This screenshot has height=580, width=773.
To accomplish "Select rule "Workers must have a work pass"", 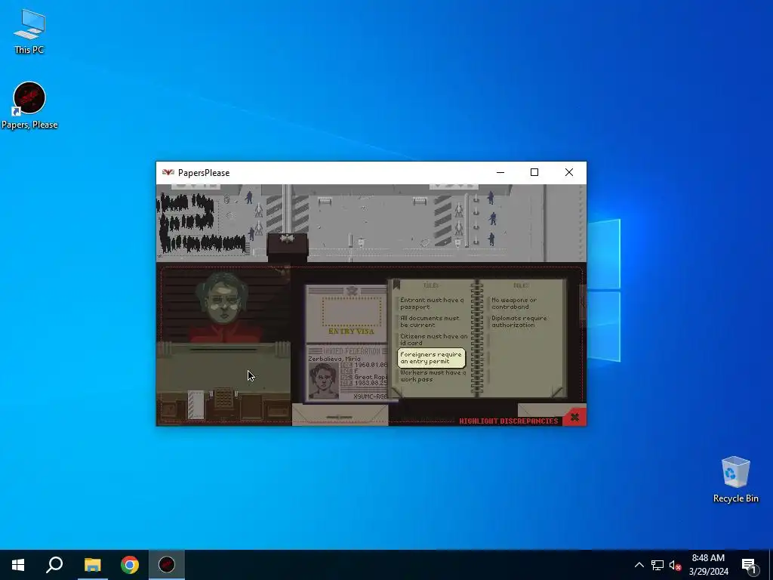I will [x=433, y=376].
